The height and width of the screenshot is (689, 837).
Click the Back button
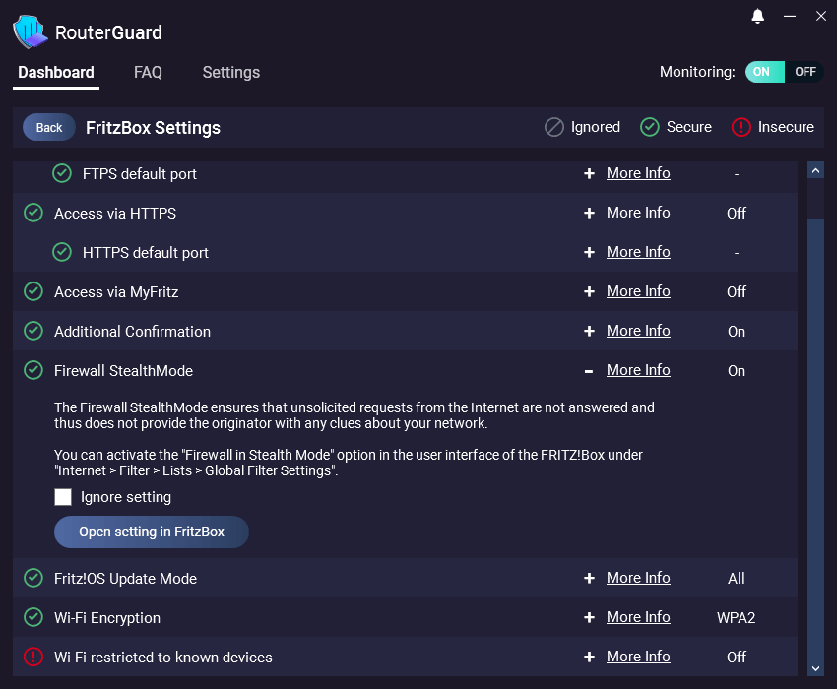click(x=48, y=127)
